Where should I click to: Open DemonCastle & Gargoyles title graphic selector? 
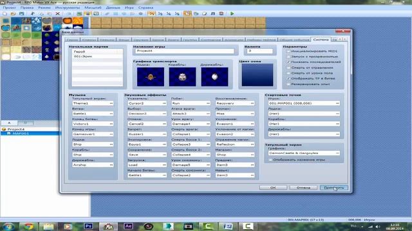304,153
